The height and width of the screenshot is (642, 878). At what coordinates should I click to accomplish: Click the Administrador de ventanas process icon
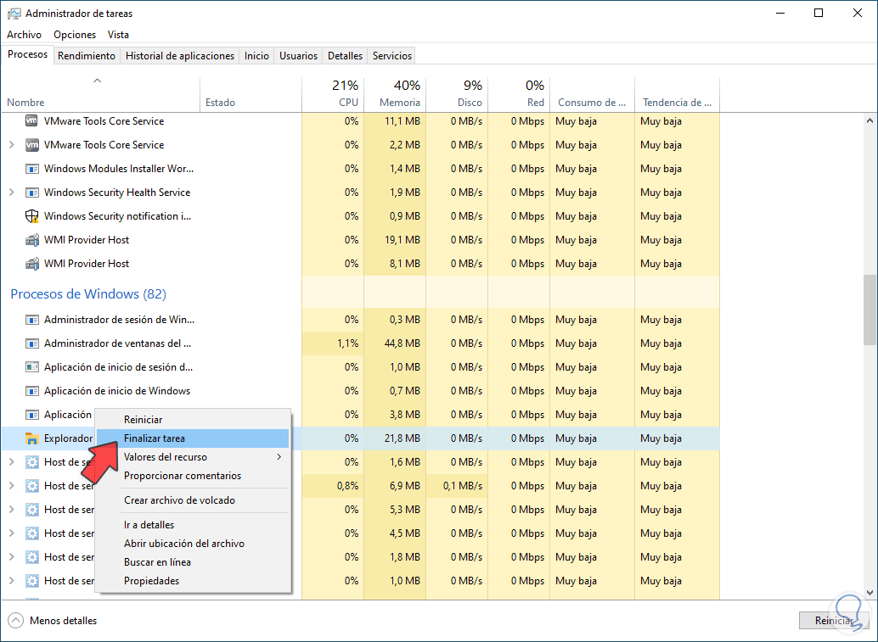coord(32,343)
